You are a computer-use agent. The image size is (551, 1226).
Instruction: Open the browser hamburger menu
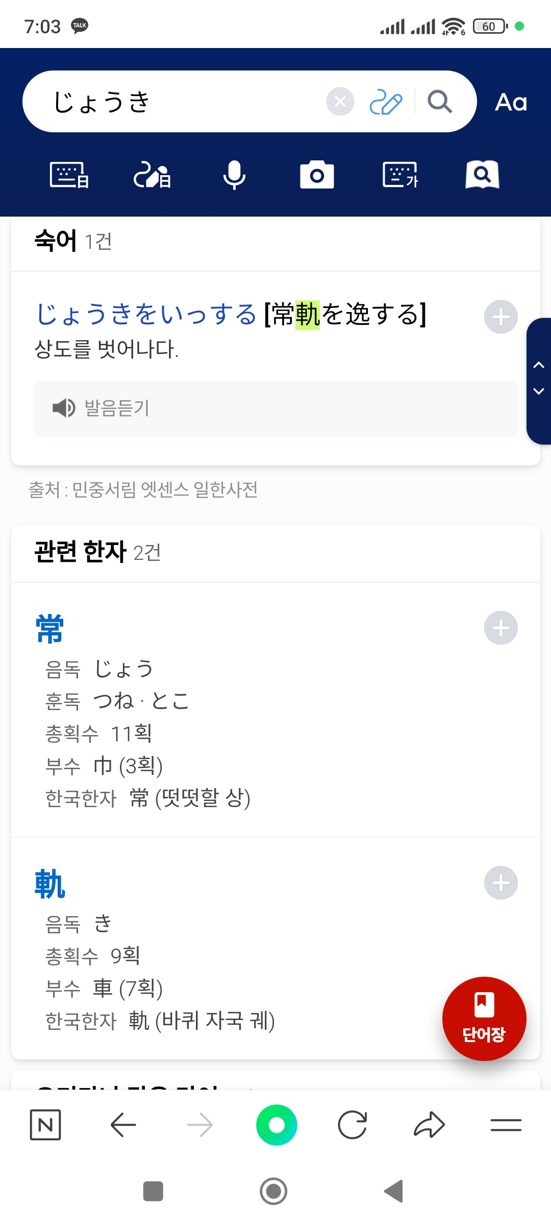click(506, 1125)
